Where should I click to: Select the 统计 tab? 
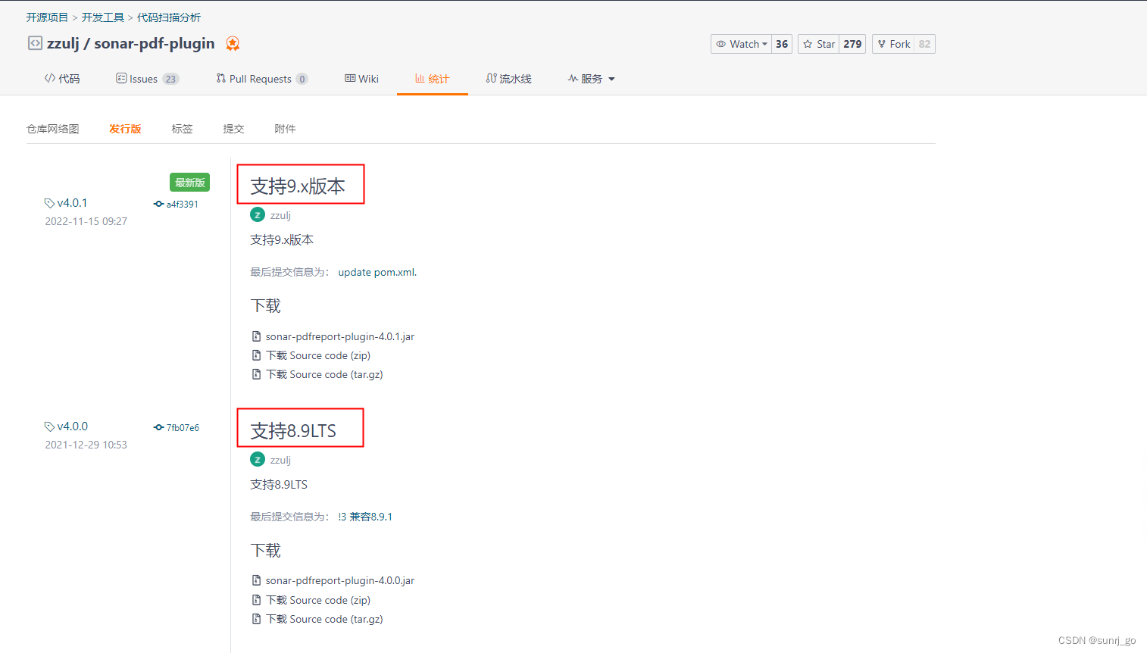coord(432,79)
